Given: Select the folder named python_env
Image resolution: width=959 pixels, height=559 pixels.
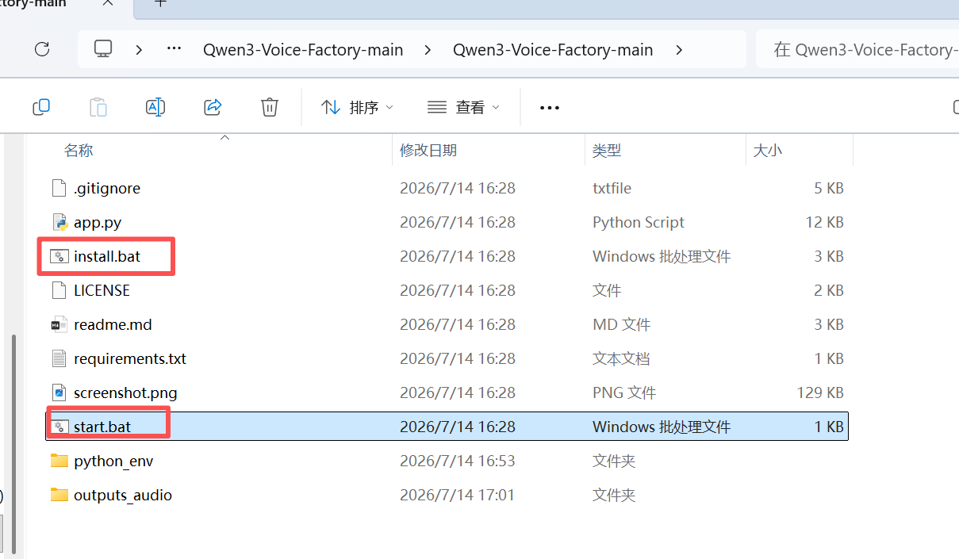Looking at the screenshot, I should tap(113, 461).
